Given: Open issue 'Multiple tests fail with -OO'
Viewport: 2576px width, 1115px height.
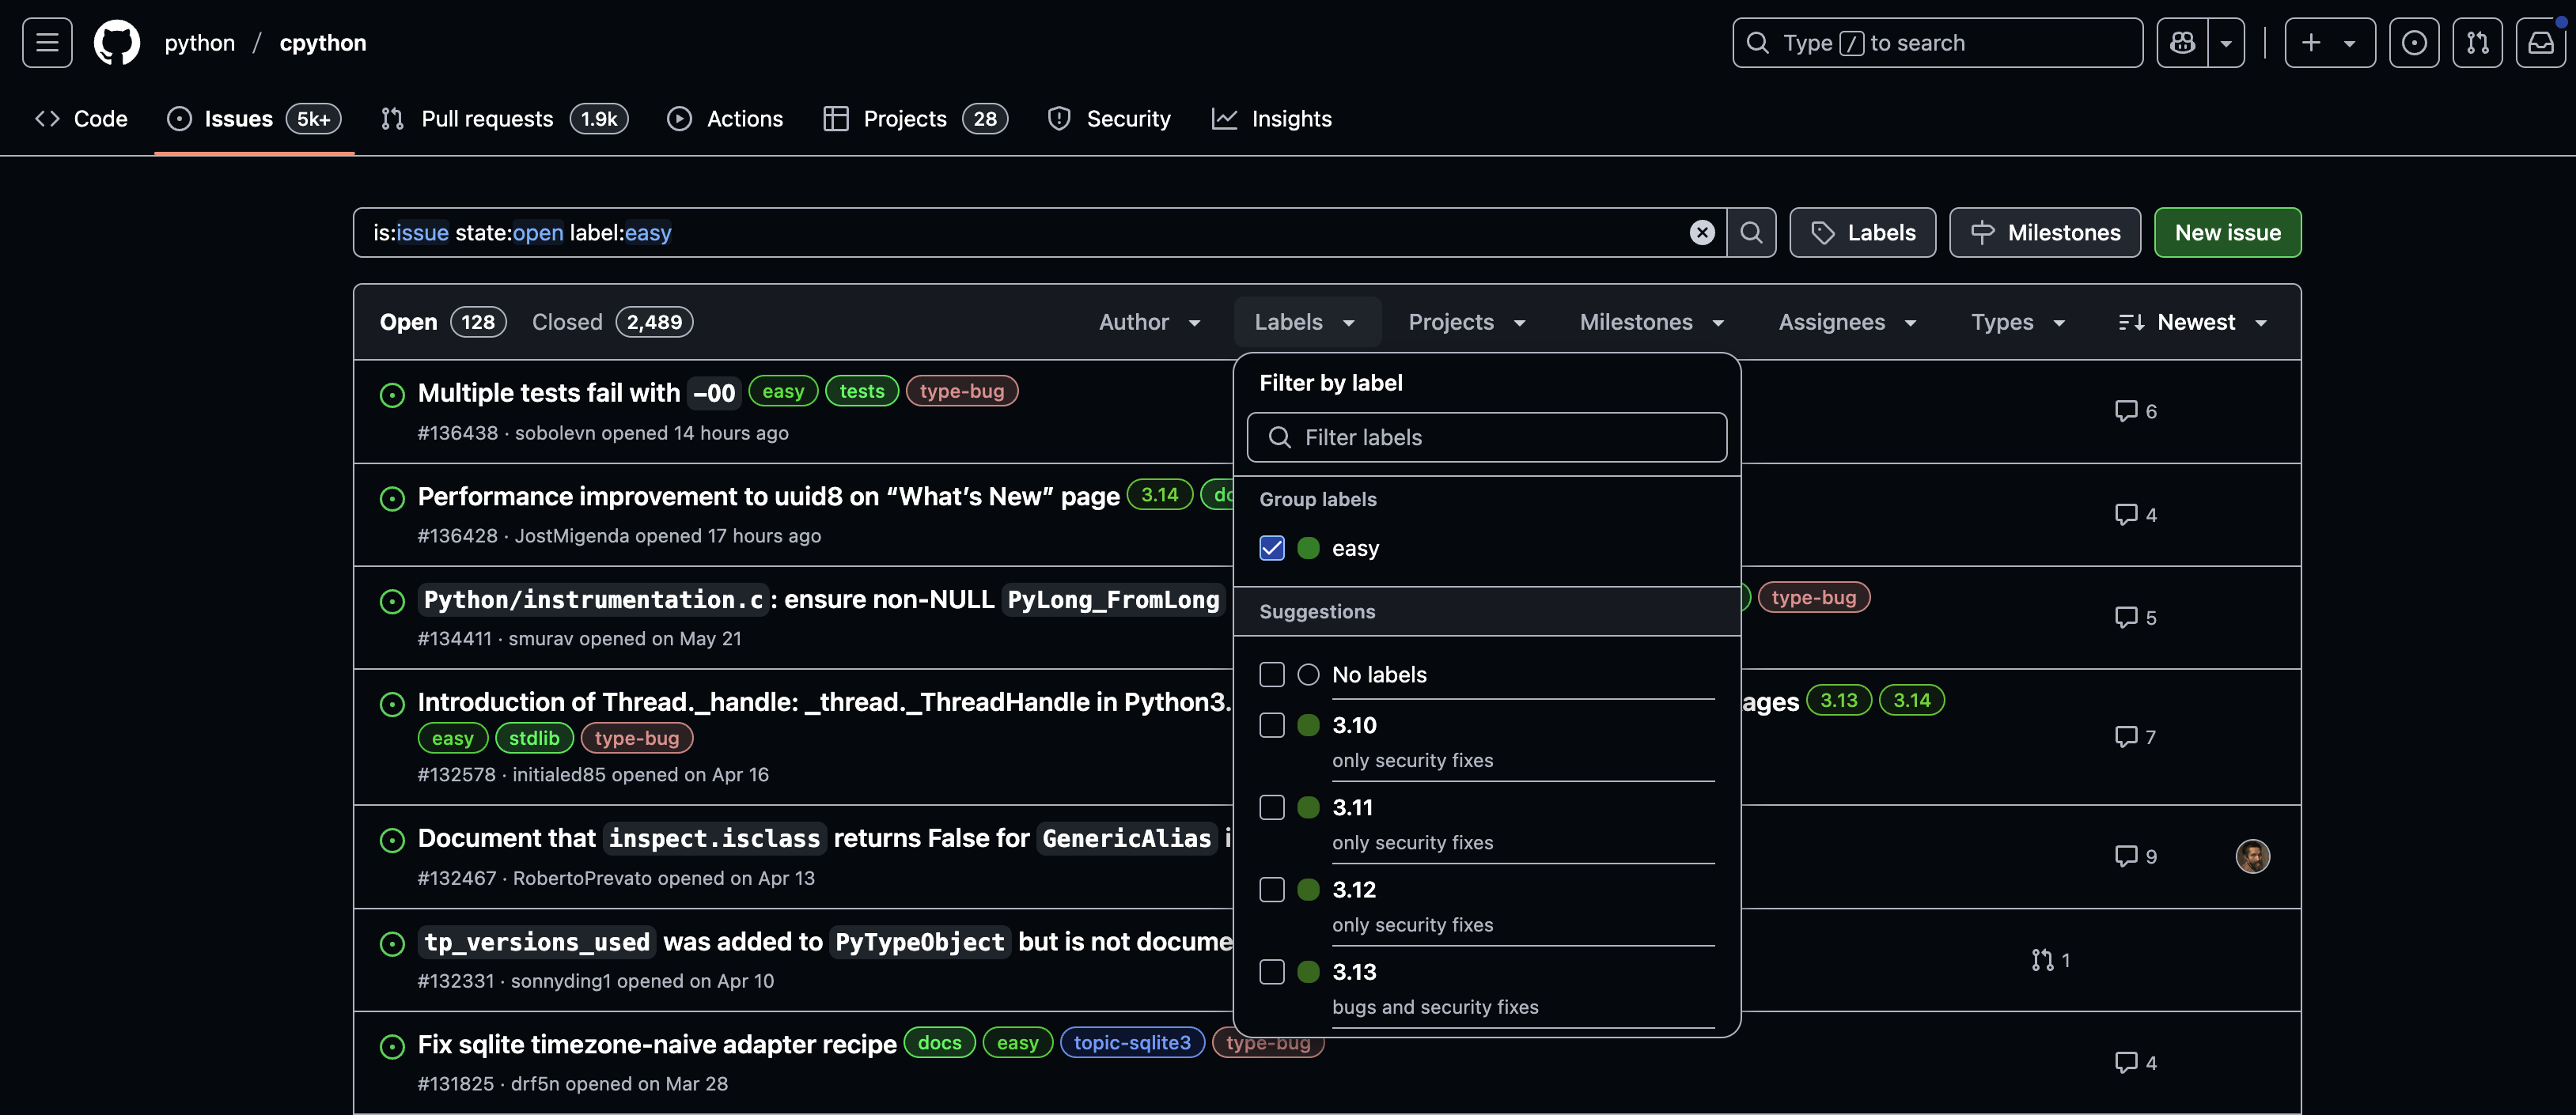Looking at the screenshot, I should point(578,393).
